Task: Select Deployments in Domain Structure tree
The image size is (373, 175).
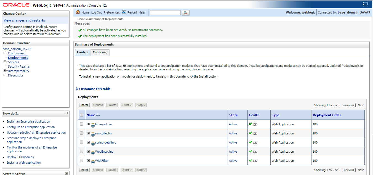Action: [x=18, y=58]
